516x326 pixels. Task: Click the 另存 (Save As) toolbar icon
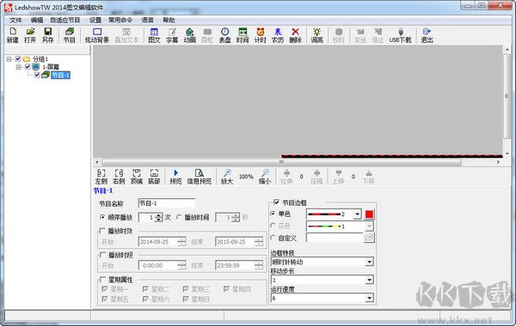[x=47, y=35]
